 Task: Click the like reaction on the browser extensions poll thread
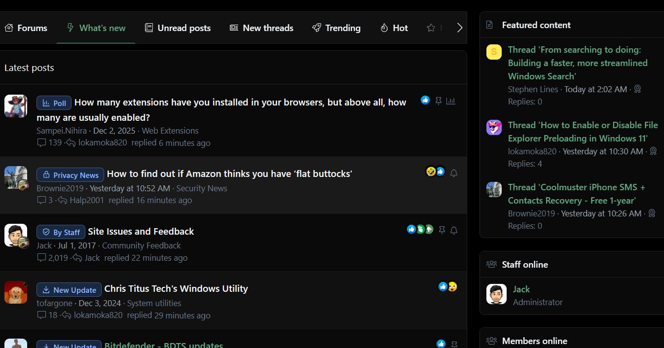point(425,100)
